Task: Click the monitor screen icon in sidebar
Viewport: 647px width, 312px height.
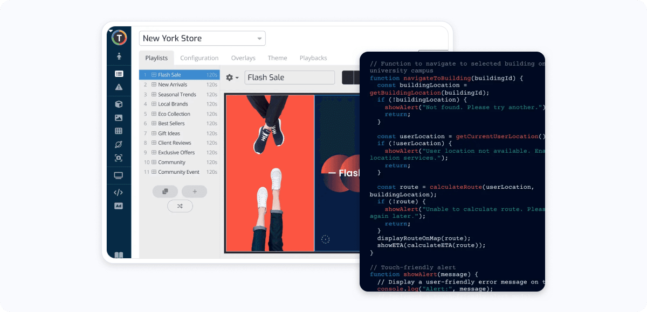Action: [x=119, y=175]
